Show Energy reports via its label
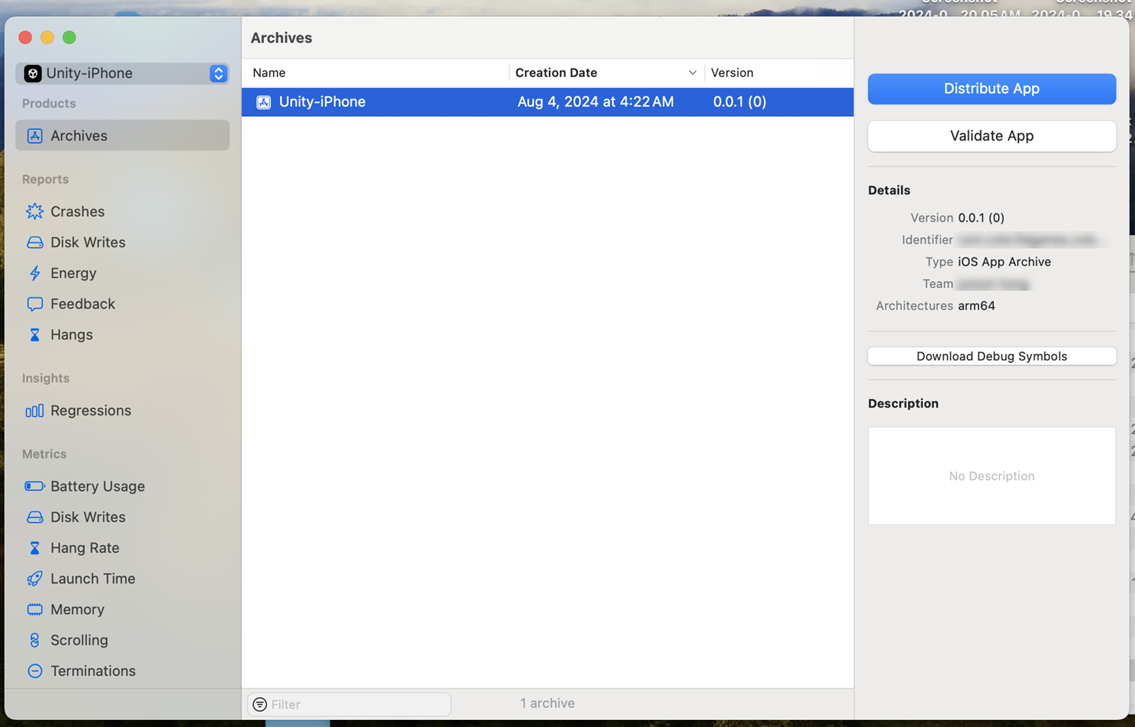 click(73, 273)
